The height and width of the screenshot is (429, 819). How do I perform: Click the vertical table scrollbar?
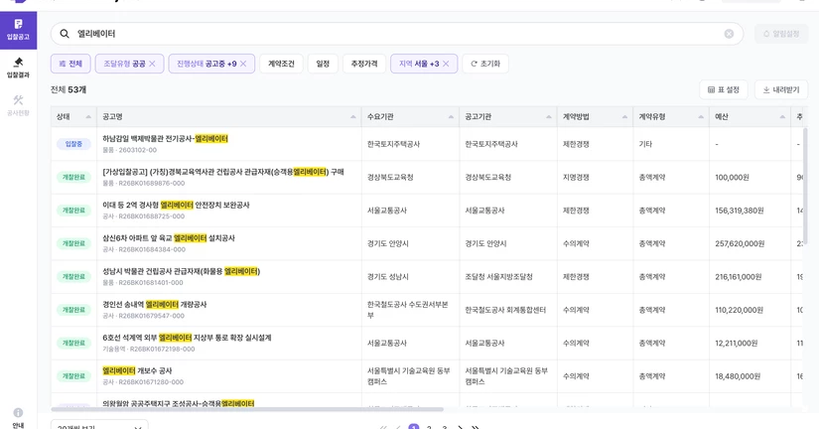[805, 185]
